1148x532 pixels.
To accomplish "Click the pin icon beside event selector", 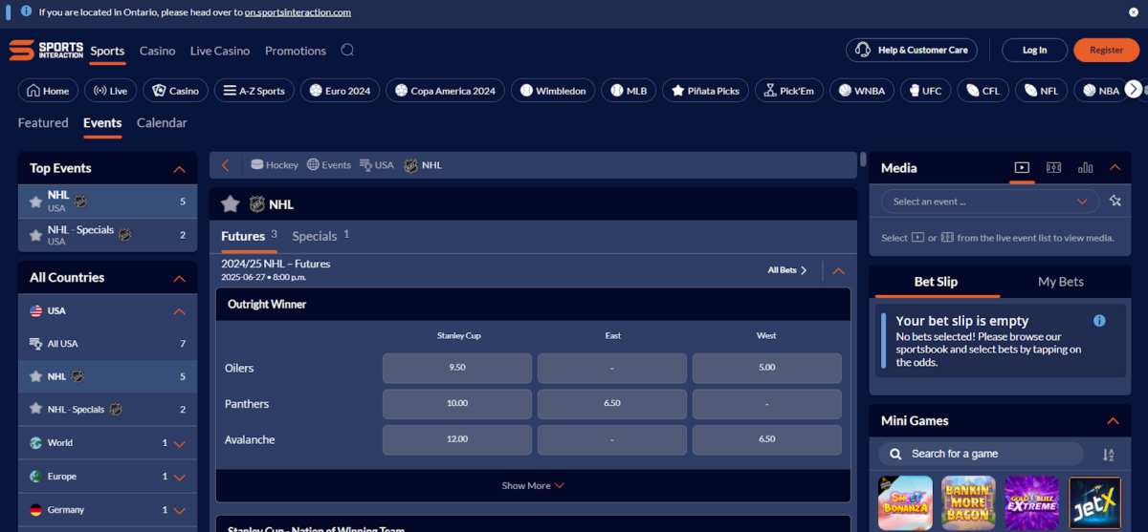I will [1115, 202].
